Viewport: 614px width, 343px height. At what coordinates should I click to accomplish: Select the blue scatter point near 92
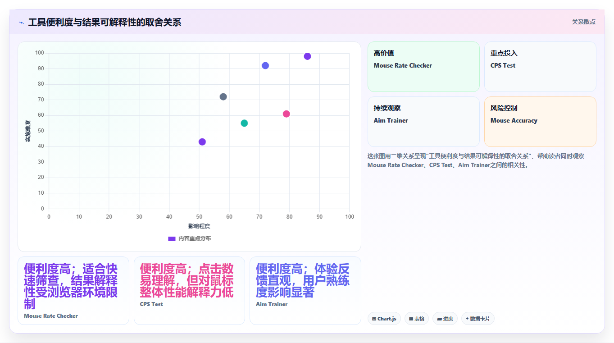pyautogui.click(x=265, y=66)
